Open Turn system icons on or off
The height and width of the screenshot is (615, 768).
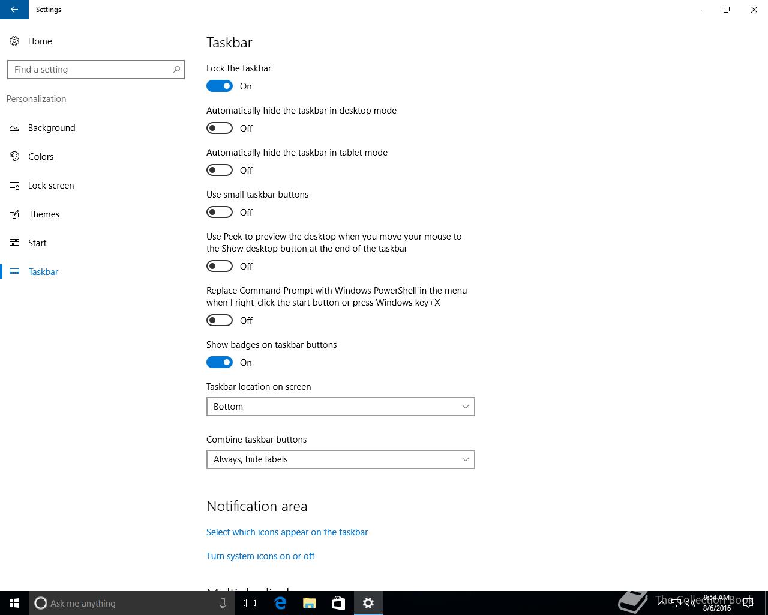point(260,556)
